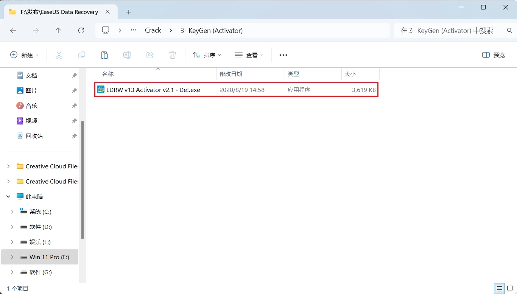
Task: Click the 1 个项目 status bar text
Action: (17, 289)
